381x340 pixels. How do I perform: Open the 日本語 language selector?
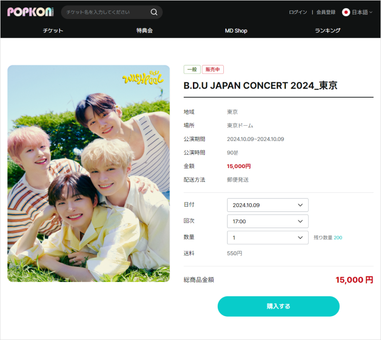point(357,12)
